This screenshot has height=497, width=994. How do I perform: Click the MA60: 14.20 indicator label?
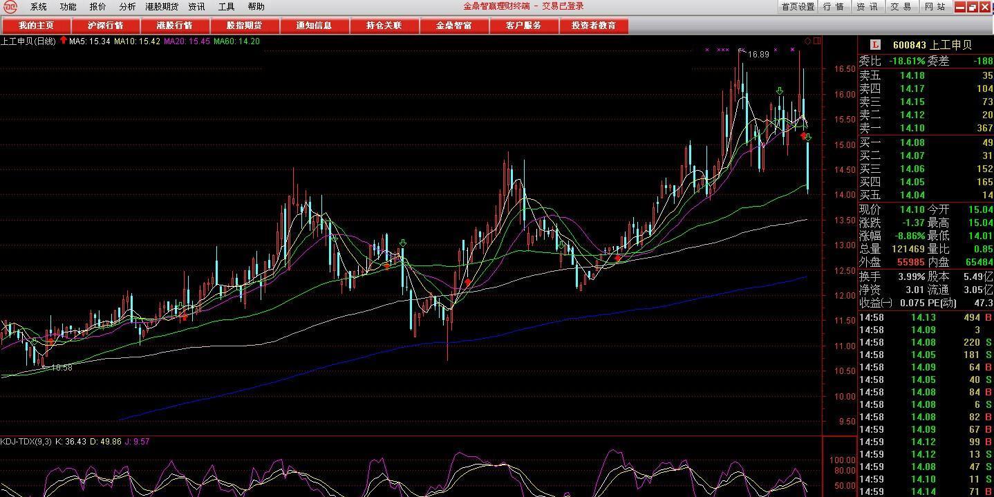click(236, 41)
